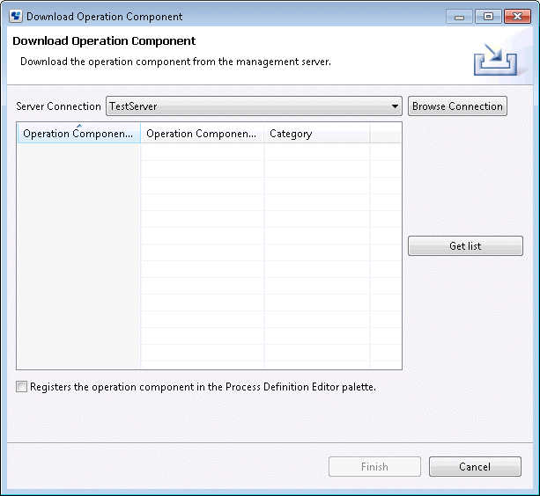Minimize the Download Operation Component dialog
540x496 pixels.
[x=459, y=17]
